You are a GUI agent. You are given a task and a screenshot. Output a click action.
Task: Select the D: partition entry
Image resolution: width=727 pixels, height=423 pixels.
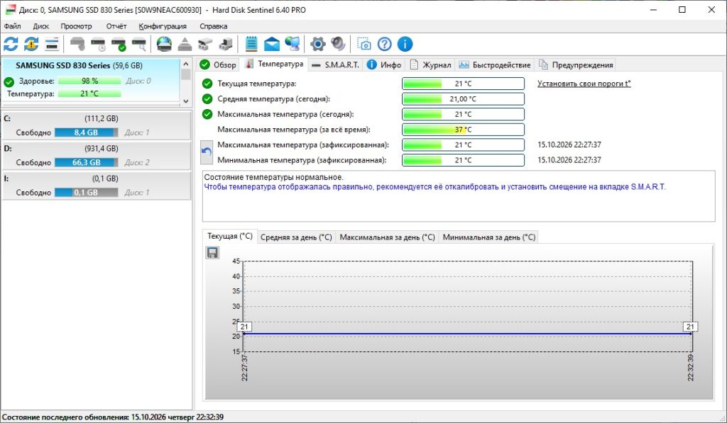pyautogui.click(x=97, y=155)
